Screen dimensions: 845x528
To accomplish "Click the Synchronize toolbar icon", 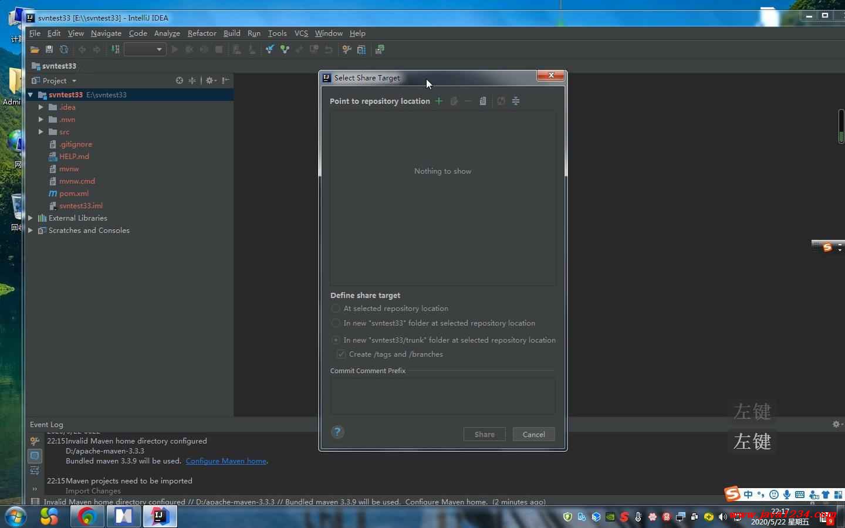I will [x=64, y=50].
